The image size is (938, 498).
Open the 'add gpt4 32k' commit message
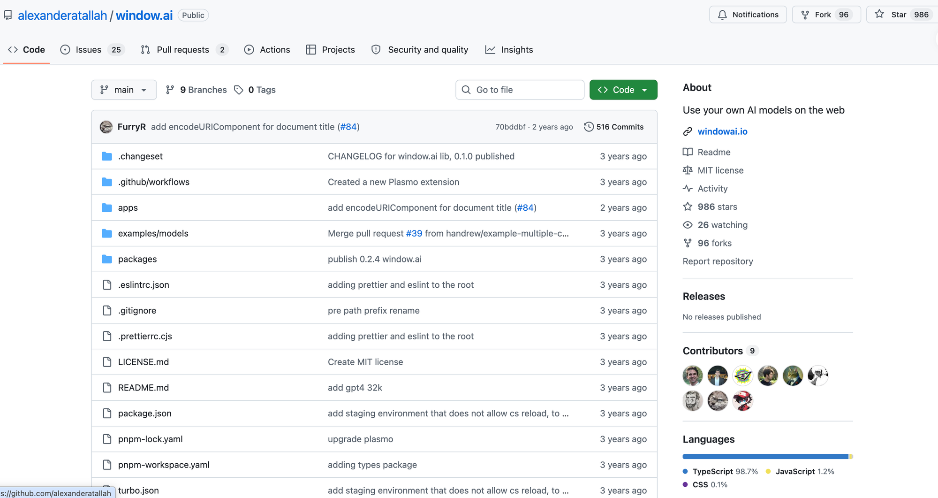coord(355,388)
